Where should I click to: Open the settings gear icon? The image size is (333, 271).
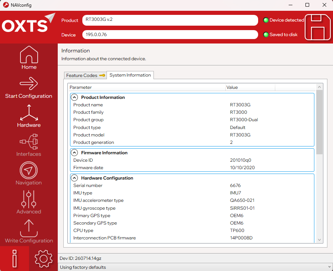click(x=43, y=258)
